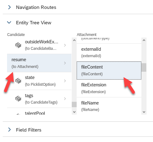Open the tags (to CandidateTags) navigation

click(39, 99)
